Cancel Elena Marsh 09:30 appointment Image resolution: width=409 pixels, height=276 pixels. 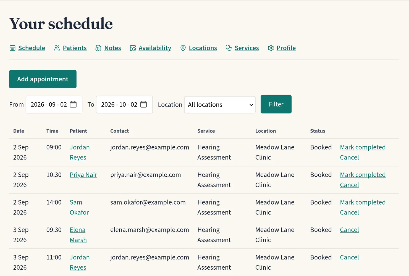(x=349, y=230)
